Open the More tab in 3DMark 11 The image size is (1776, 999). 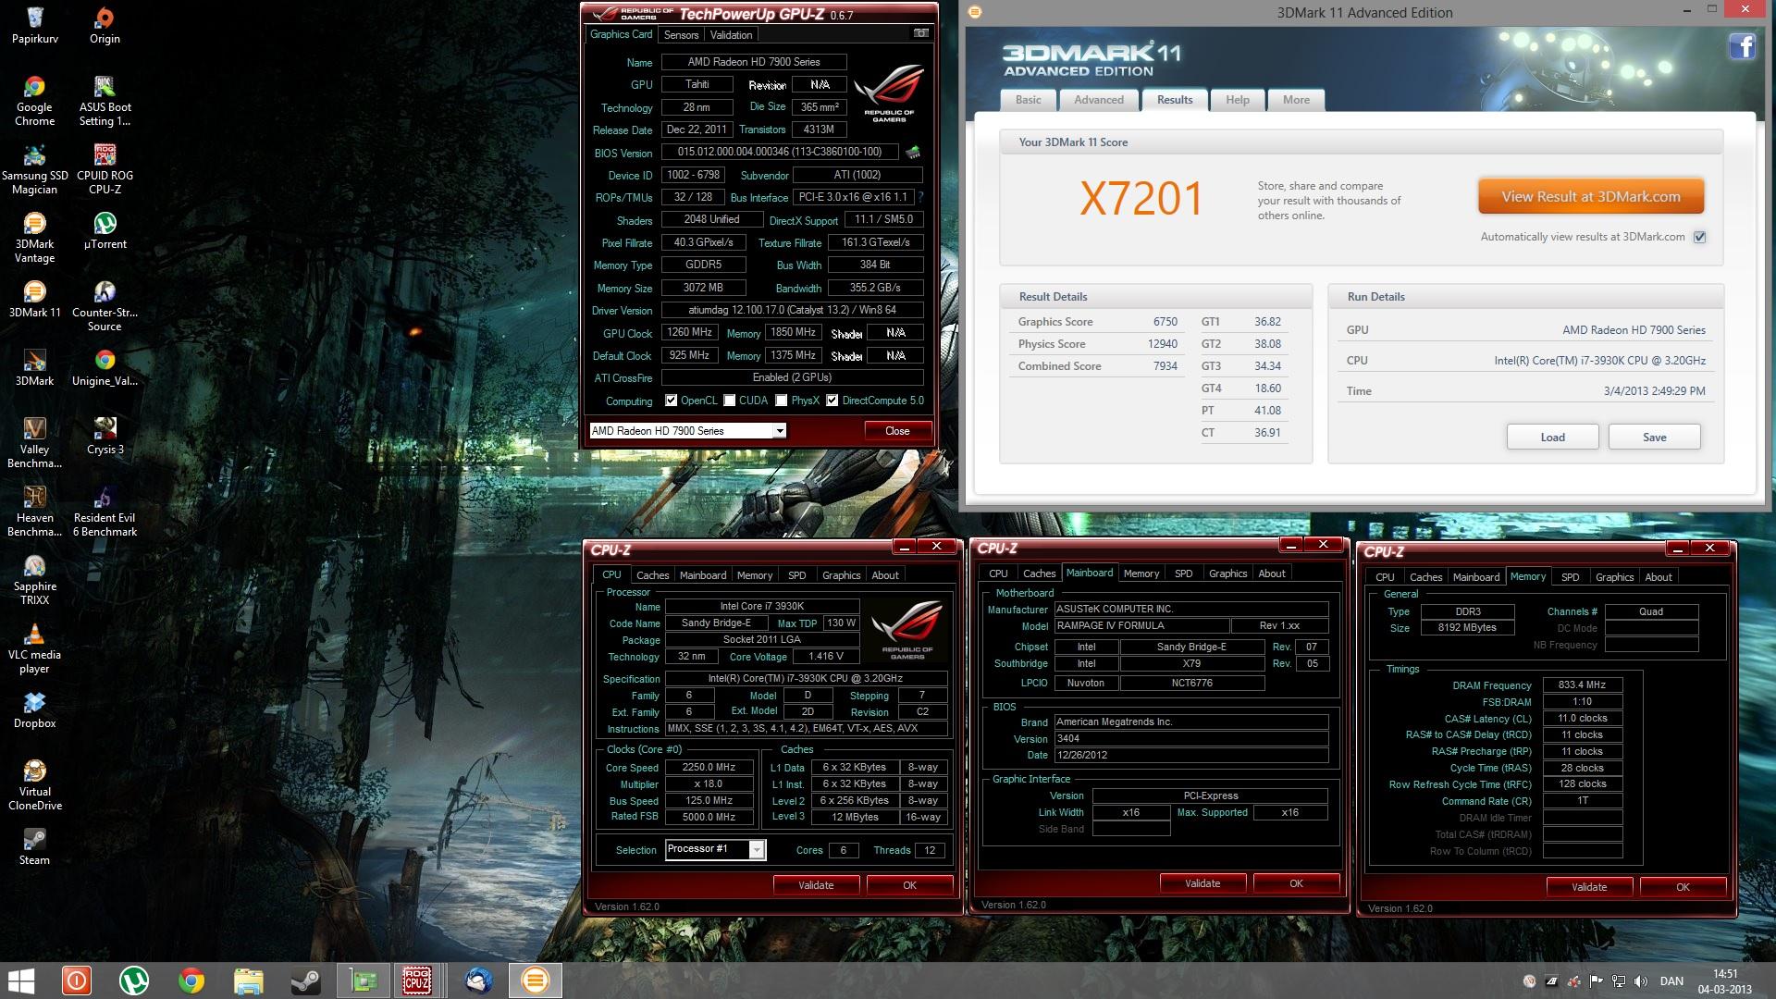pos(1296,100)
